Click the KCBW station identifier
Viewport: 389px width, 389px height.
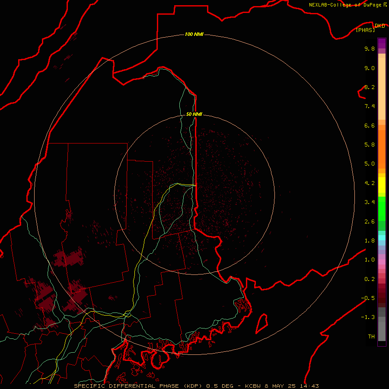pos(254,386)
